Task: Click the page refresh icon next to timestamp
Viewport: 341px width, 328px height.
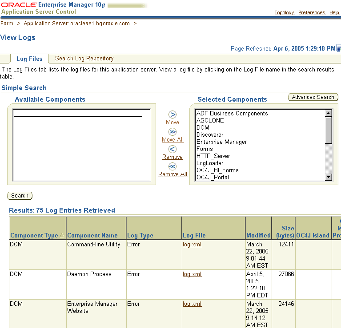Action: coord(339,48)
